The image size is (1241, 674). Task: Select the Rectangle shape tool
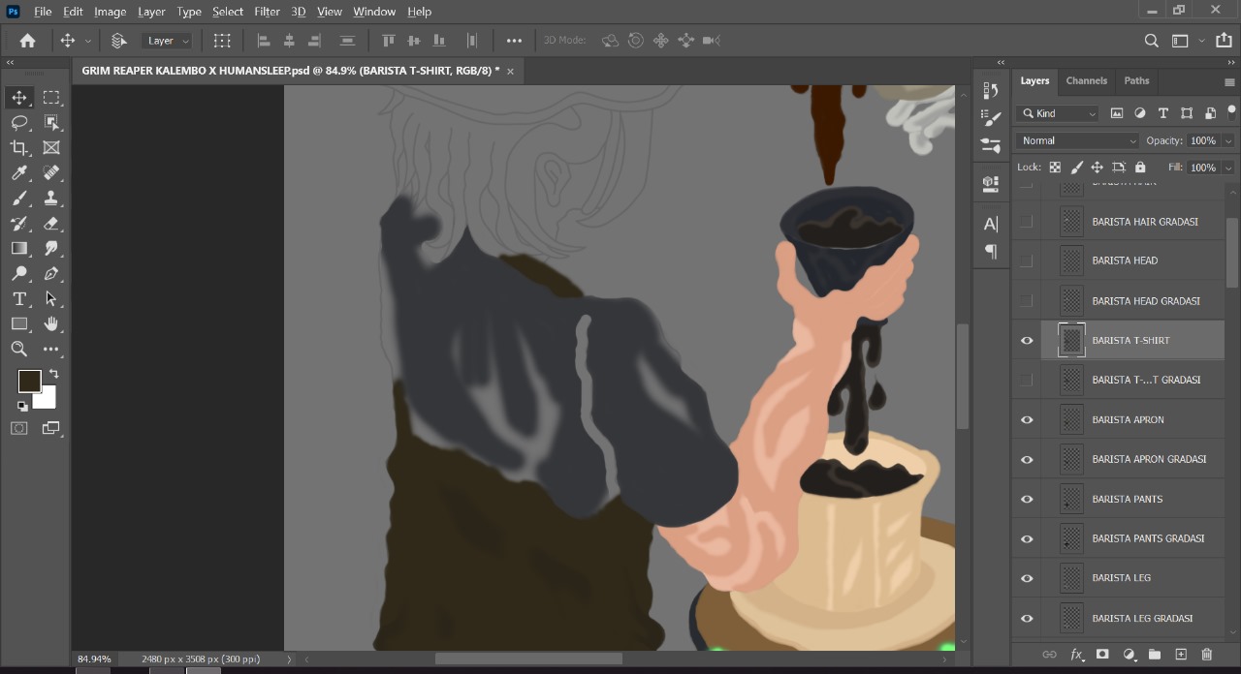(19, 324)
